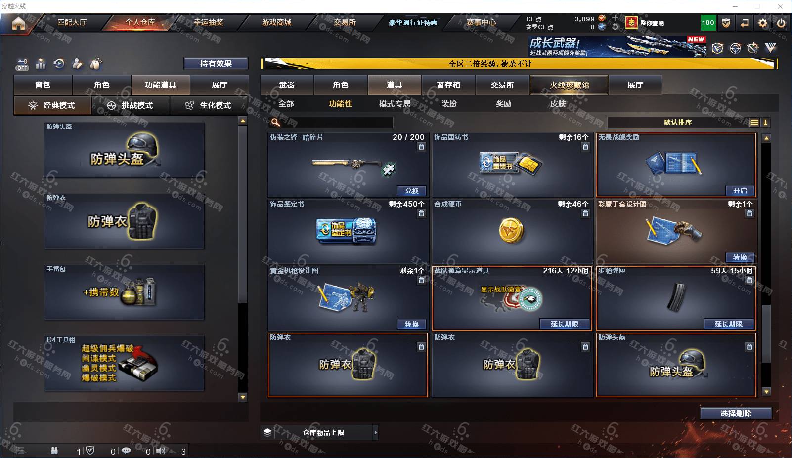Toggle the key OFF switch
This screenshot has width=792, height=458.
click(x=22, y=64)
